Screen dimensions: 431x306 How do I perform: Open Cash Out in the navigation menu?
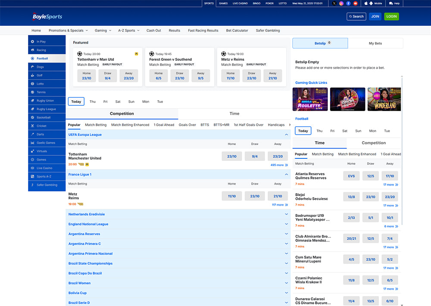coord(154,31)
